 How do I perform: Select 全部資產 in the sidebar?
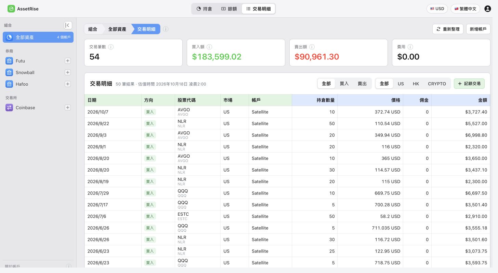38,37
